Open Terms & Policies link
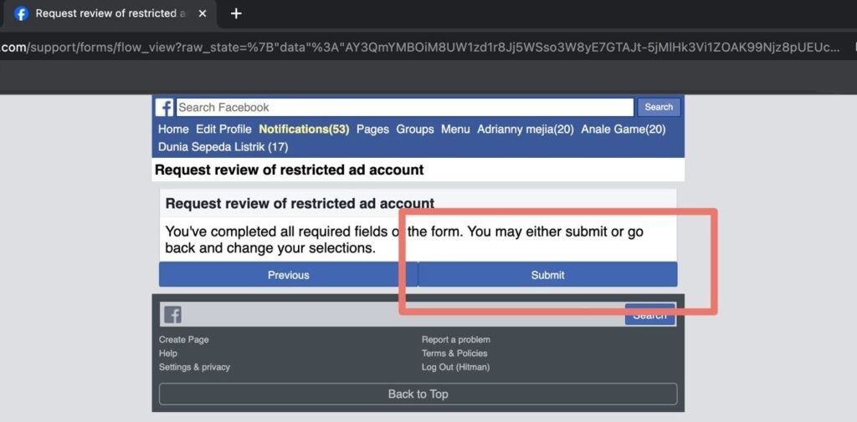Screen dimensions: 857x422 pos(454,353)
